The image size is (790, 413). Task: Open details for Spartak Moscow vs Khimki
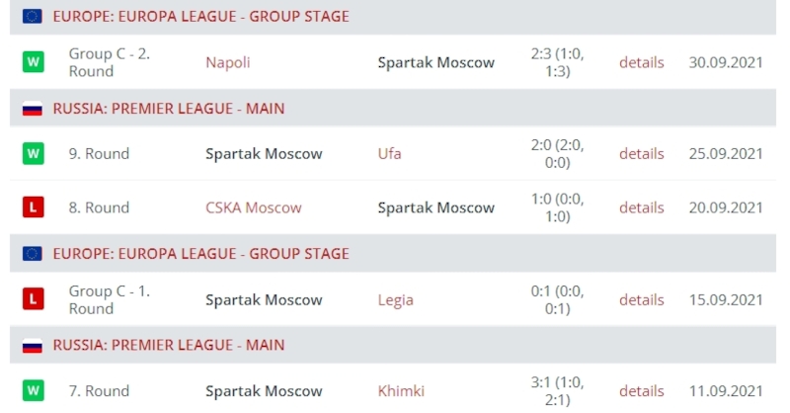click(641, 391)
